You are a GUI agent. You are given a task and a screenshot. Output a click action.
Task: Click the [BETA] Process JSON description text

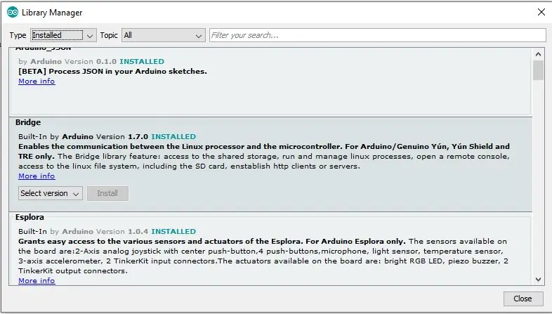click(112, 72)
